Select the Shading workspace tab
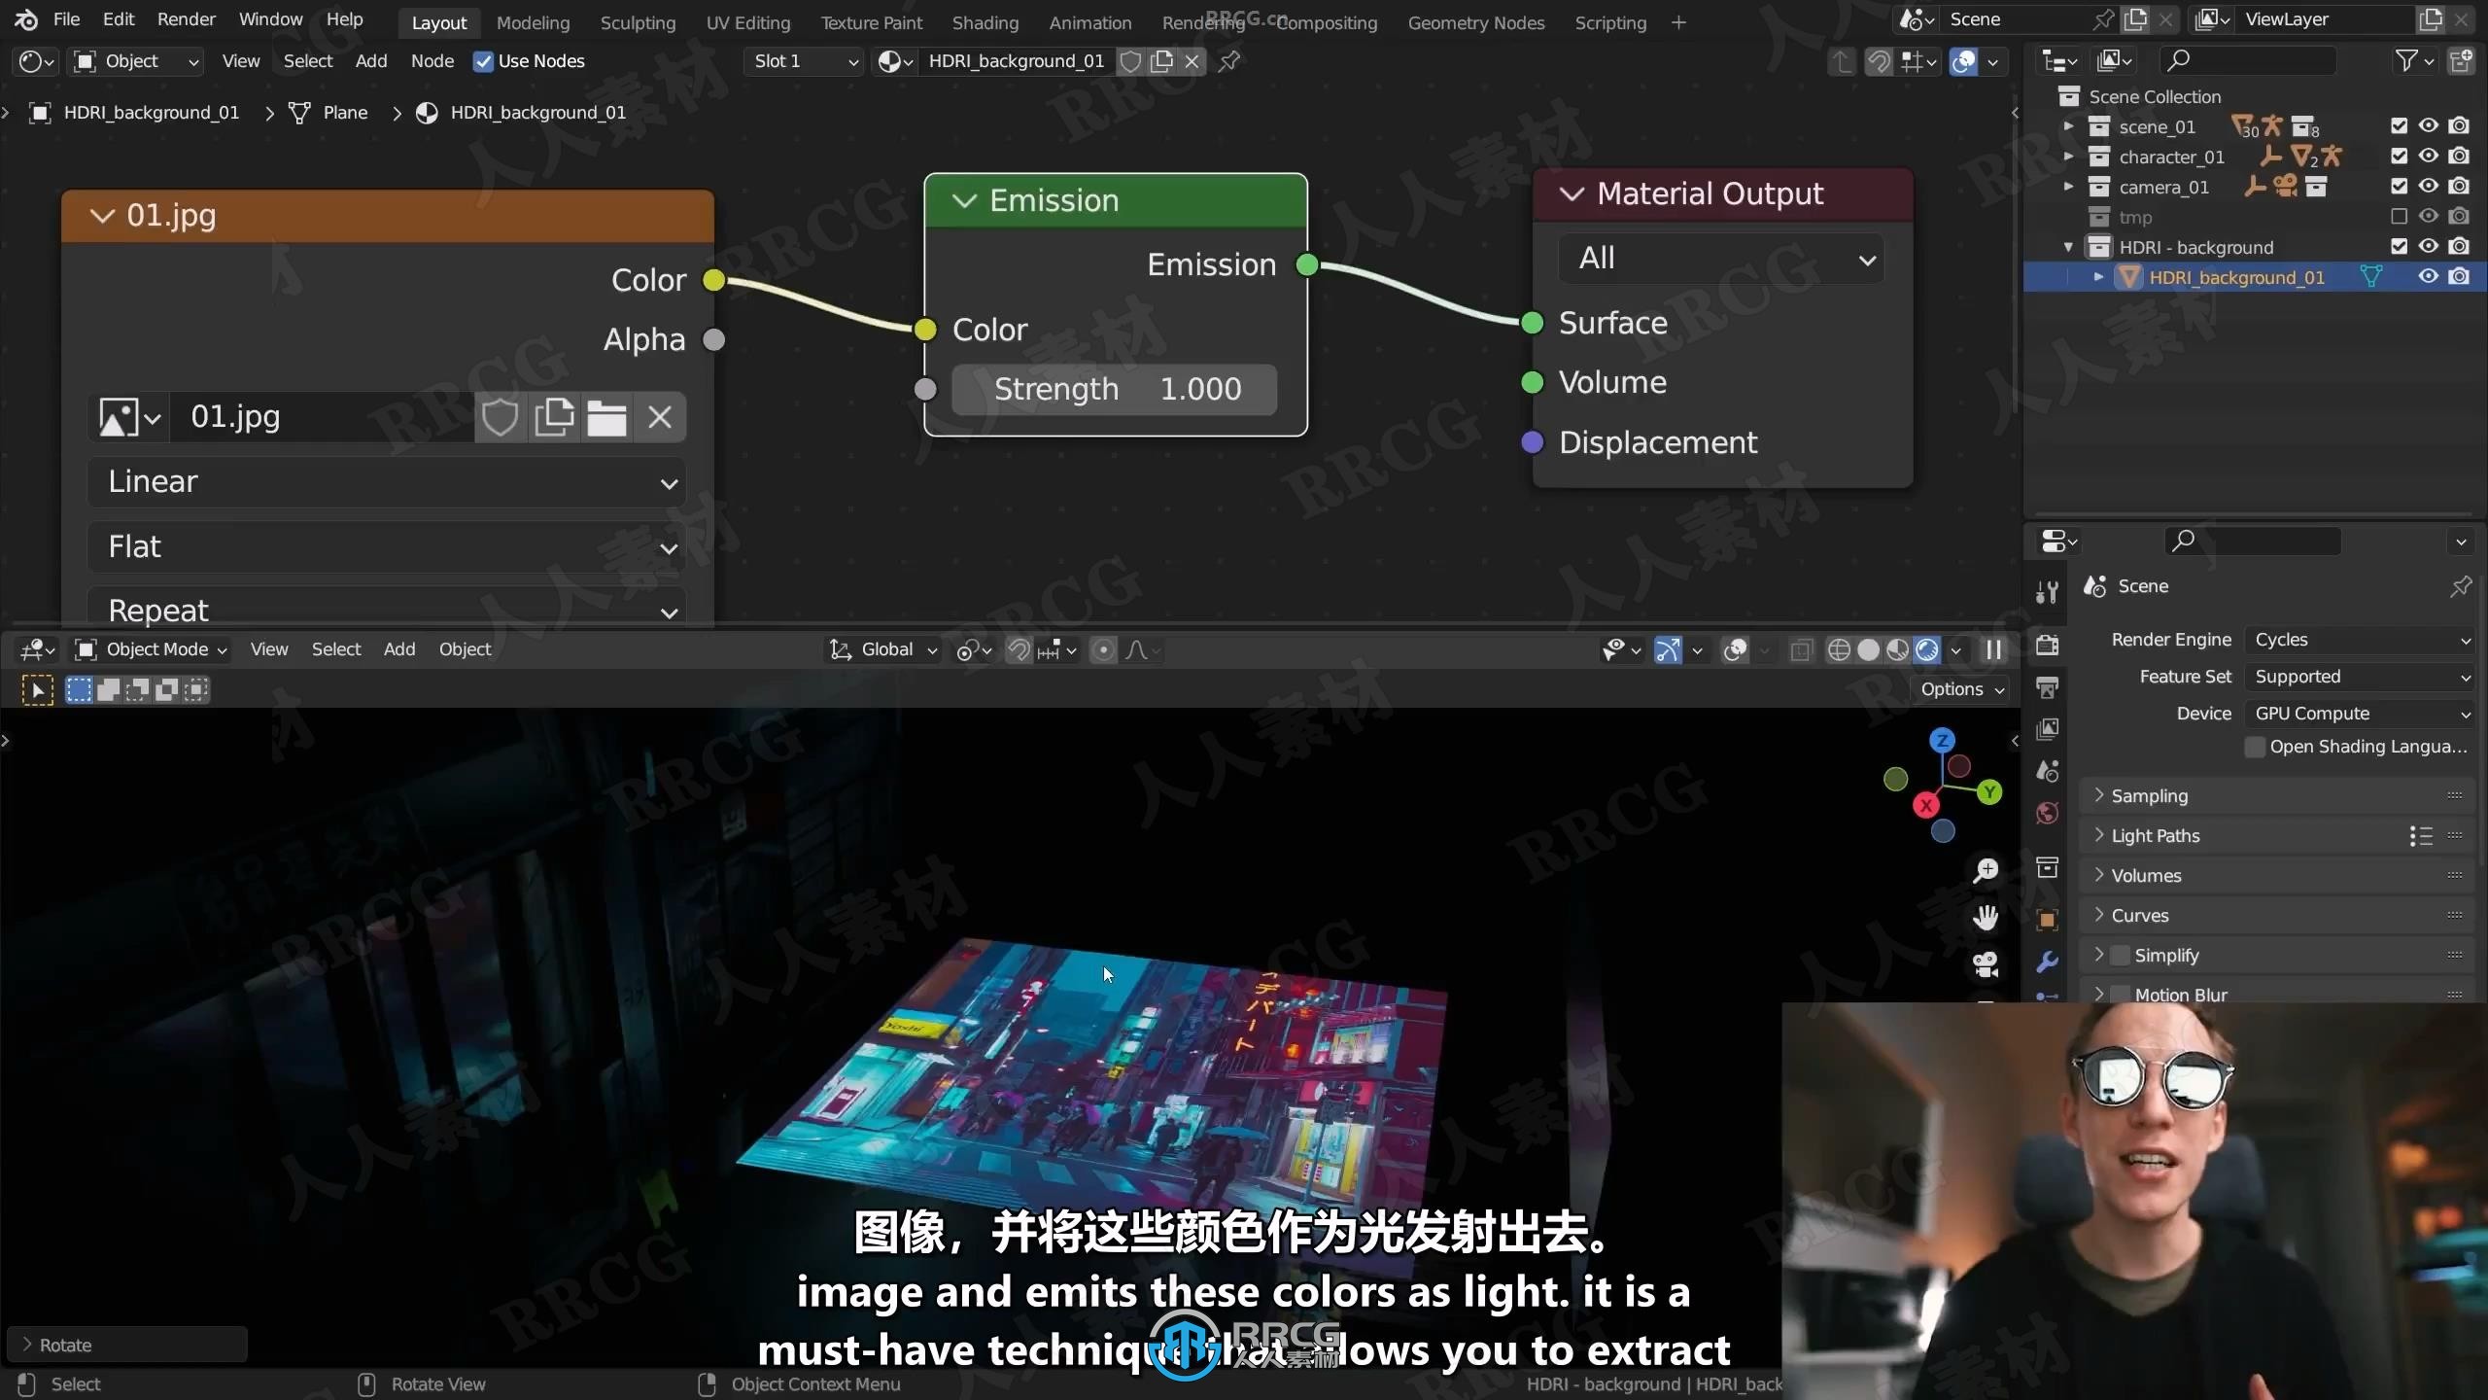2488x1400 pixels. click(985, 22)
